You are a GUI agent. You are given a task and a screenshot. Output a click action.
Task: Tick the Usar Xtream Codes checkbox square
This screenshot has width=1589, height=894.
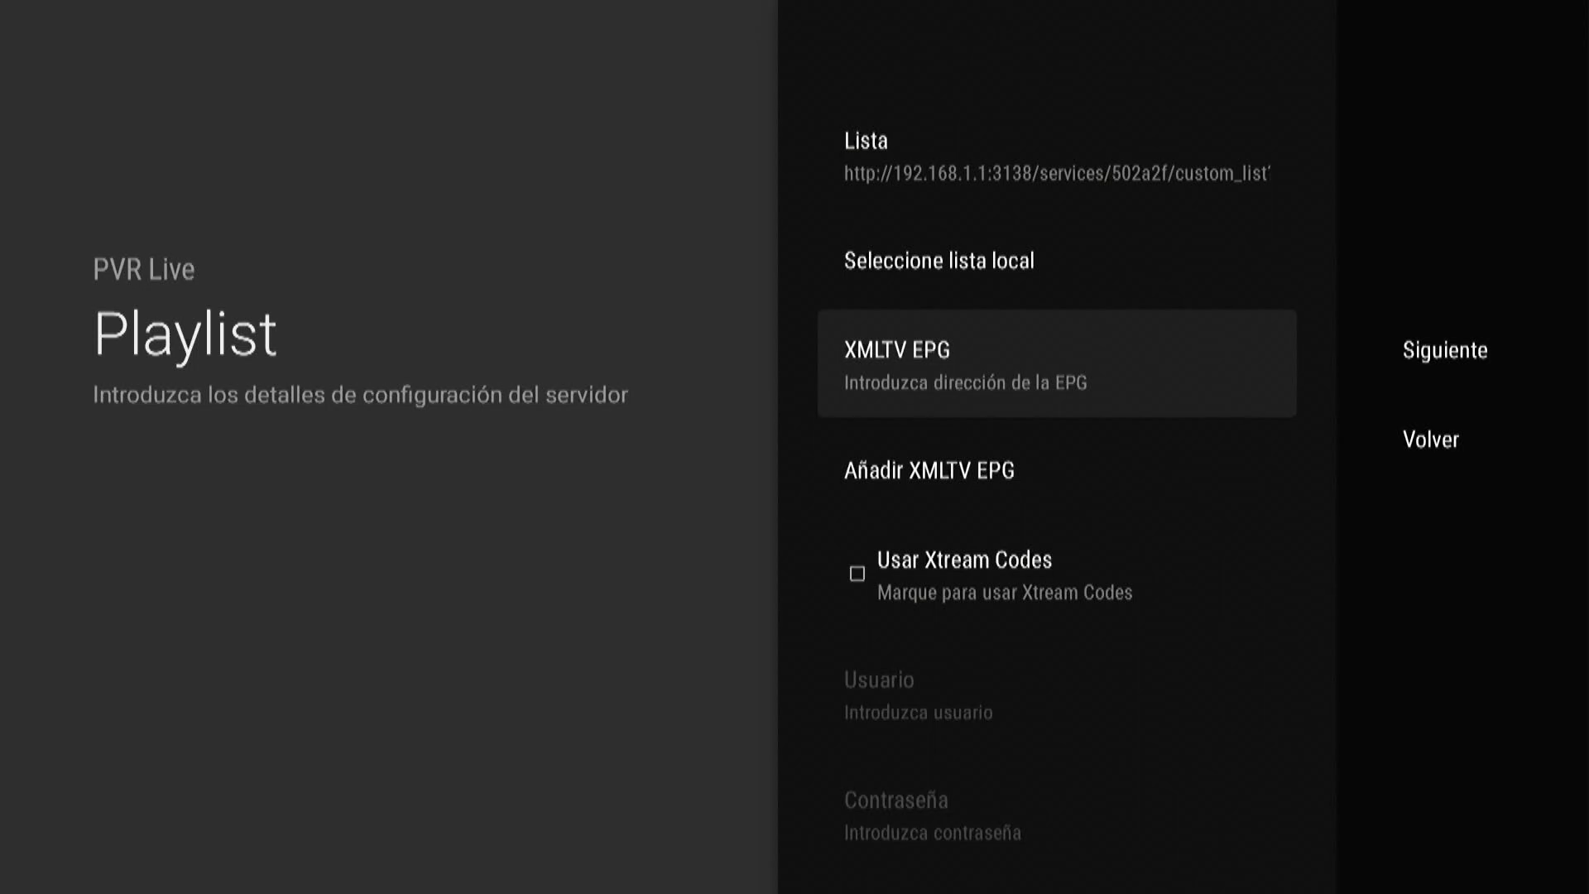[x=857, y=574]
